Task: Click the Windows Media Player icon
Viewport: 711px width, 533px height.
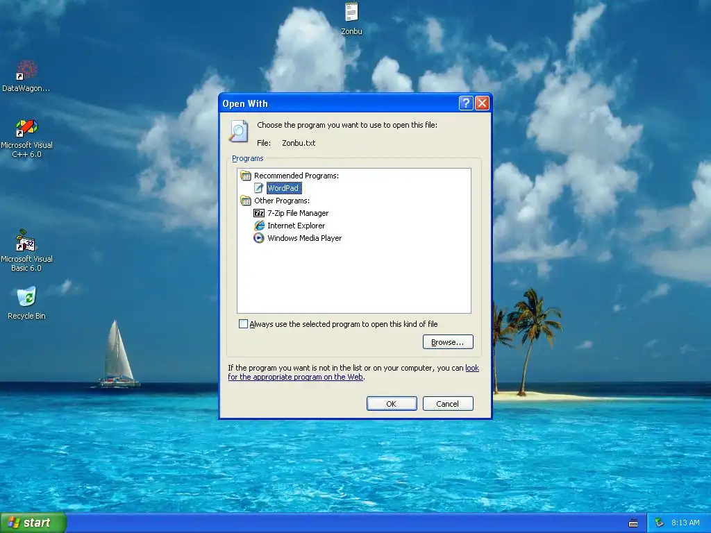Action: [x=259, y=238]
